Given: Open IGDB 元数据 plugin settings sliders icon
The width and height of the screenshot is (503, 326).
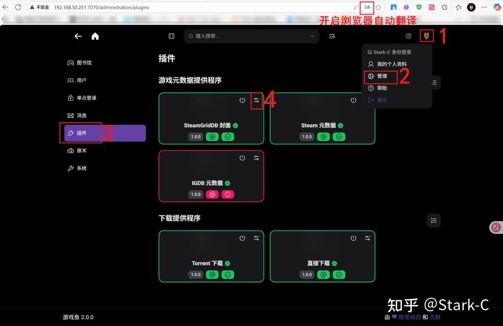Looking at the screenshot, I should [x=256, y=157].
